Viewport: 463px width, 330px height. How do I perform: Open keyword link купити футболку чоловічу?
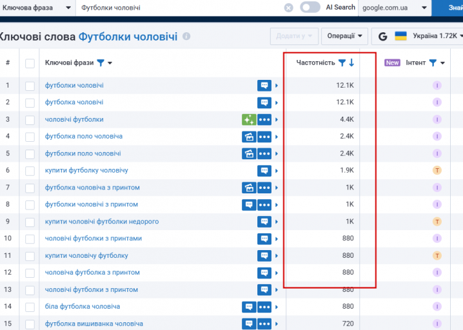click(x=86, y=170)
